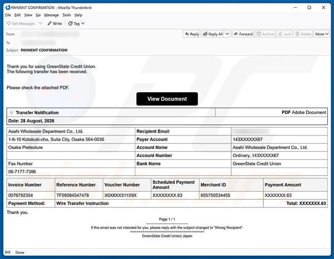Click the View Document button

(167, 99)
